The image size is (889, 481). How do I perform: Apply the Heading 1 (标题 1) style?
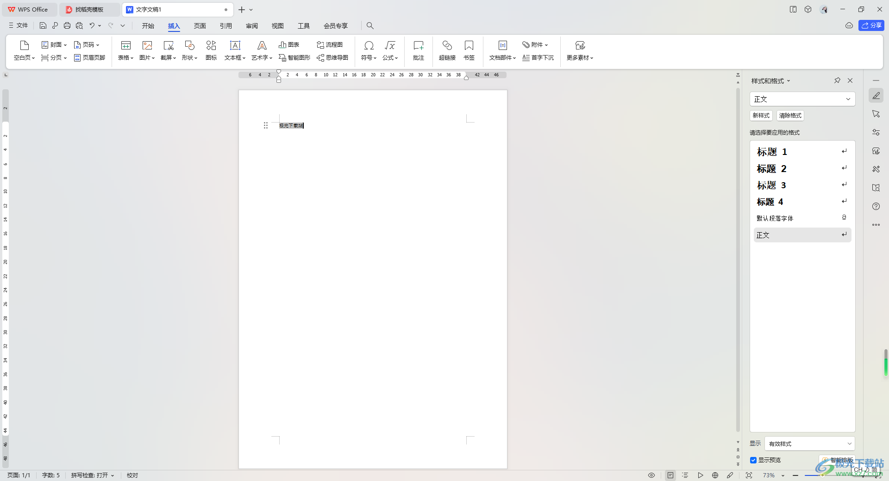[802, 152]
